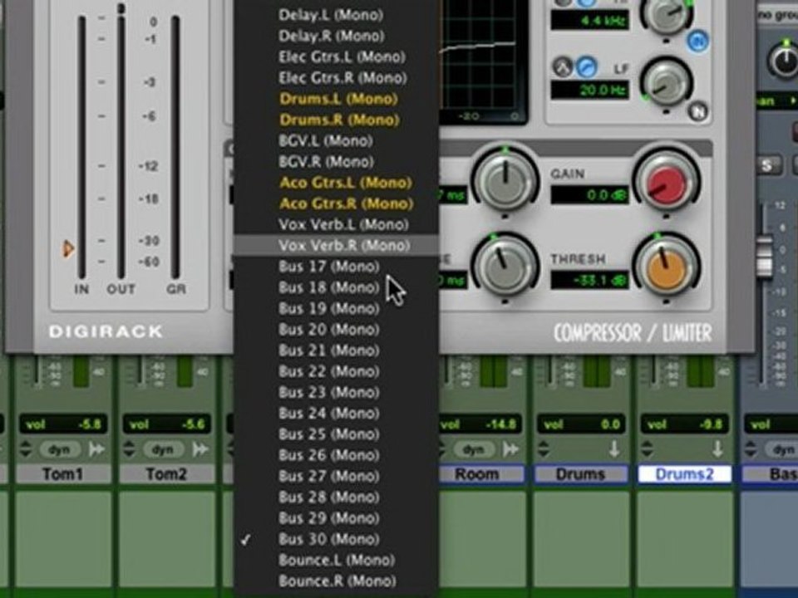
Task: Click the orange THRESH knob
Action: tap(666, 268)
